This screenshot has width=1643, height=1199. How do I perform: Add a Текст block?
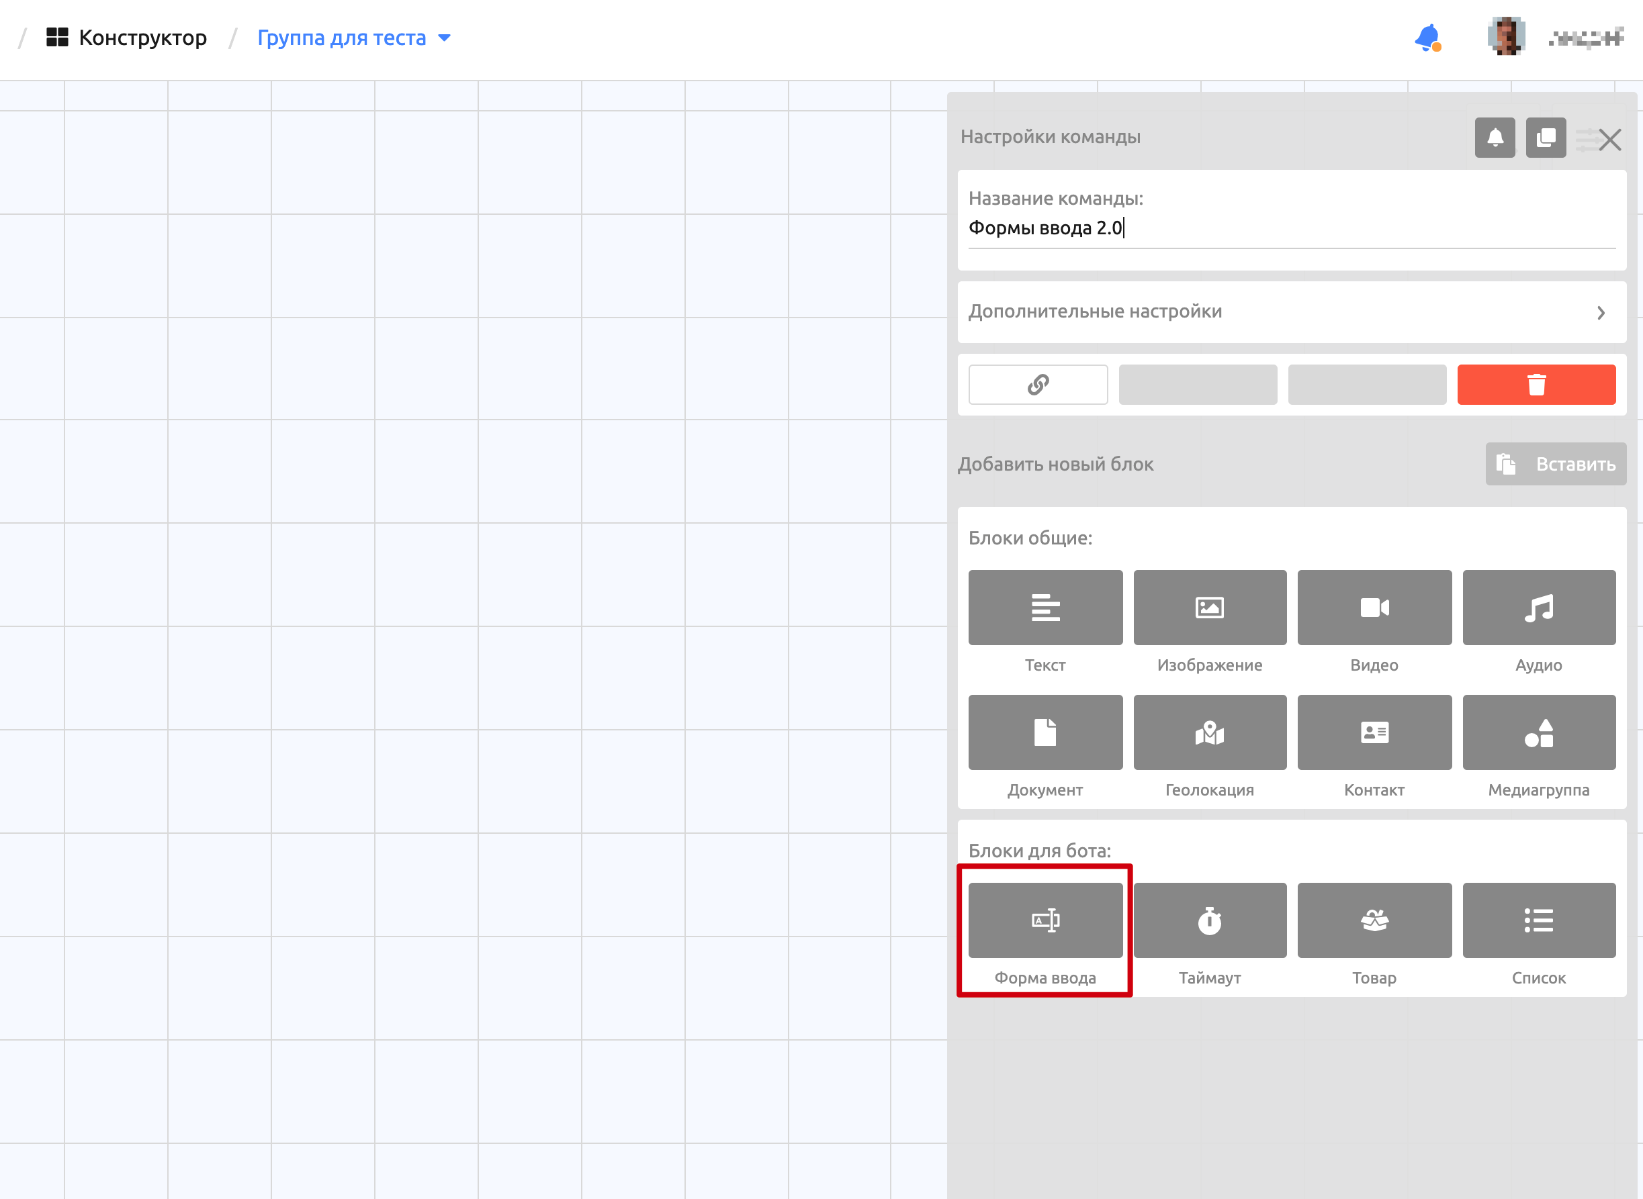coord(1045,607)
